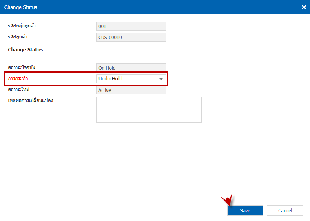
Task: Expand the Undo Hold dropdown arrow
Action: [161, 79]
